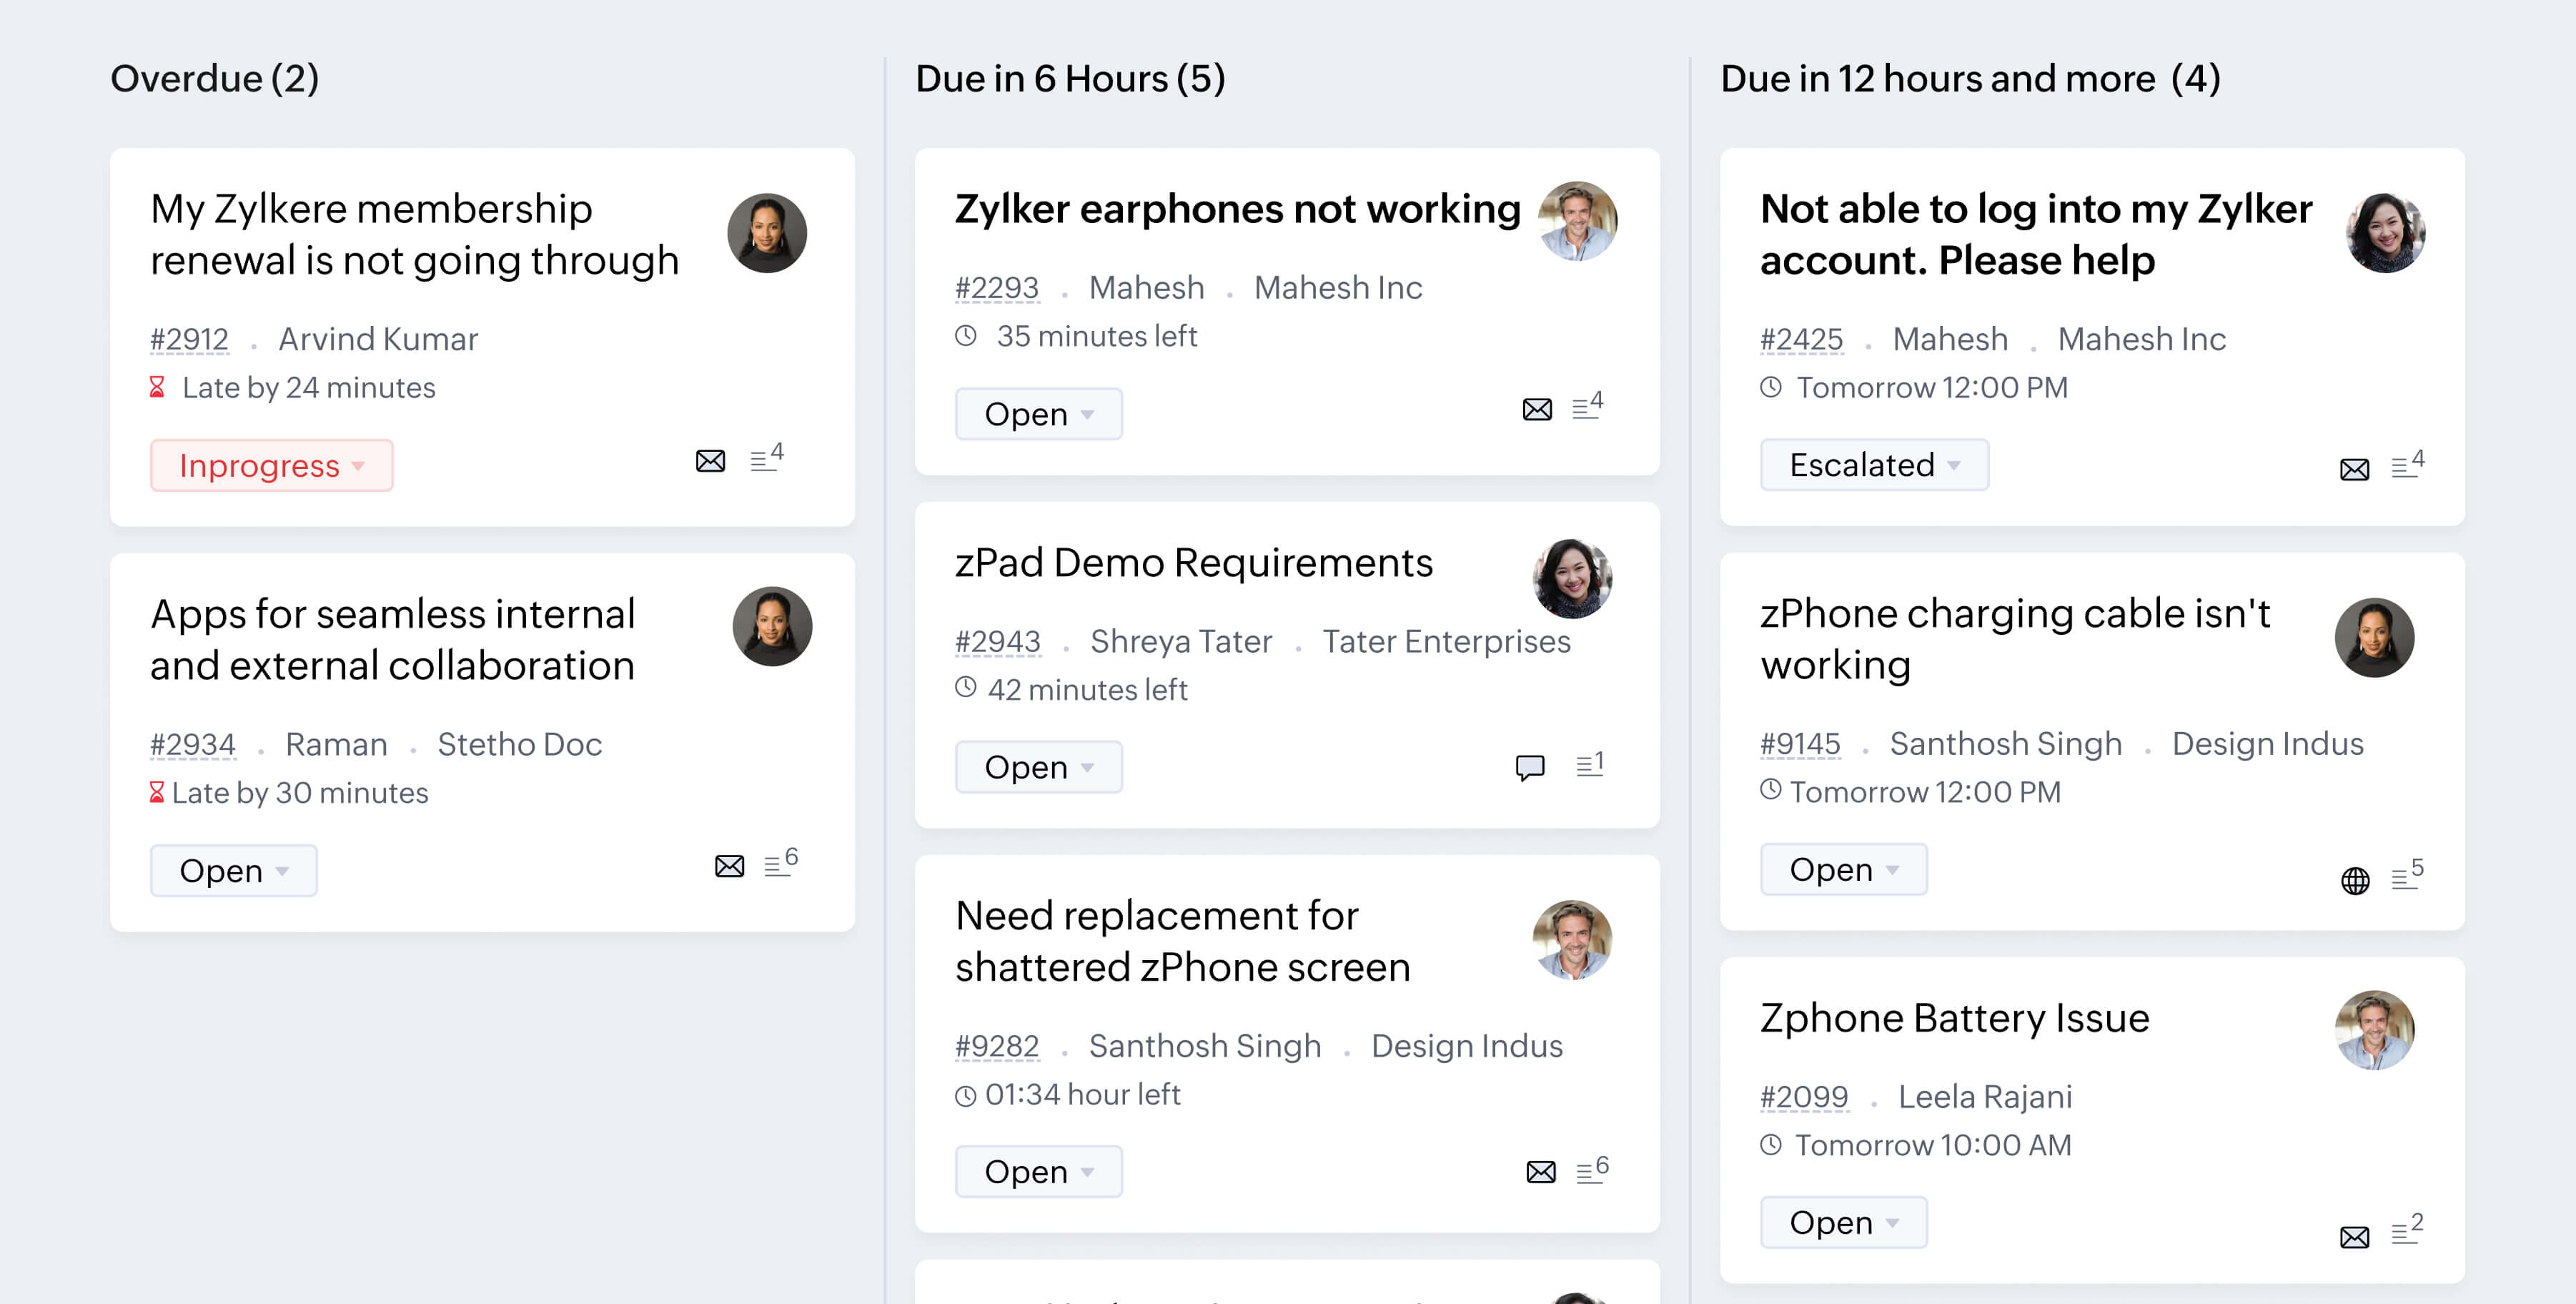The width and height of the screenshot is (2576, 1304).
Task: Click email icon on the Escalated login ticket
Action: (x=2355, y=469)
